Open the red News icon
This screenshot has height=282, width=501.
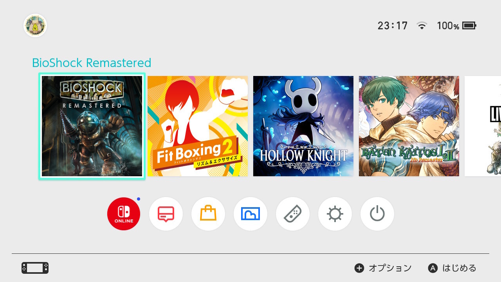pos(166,214)
